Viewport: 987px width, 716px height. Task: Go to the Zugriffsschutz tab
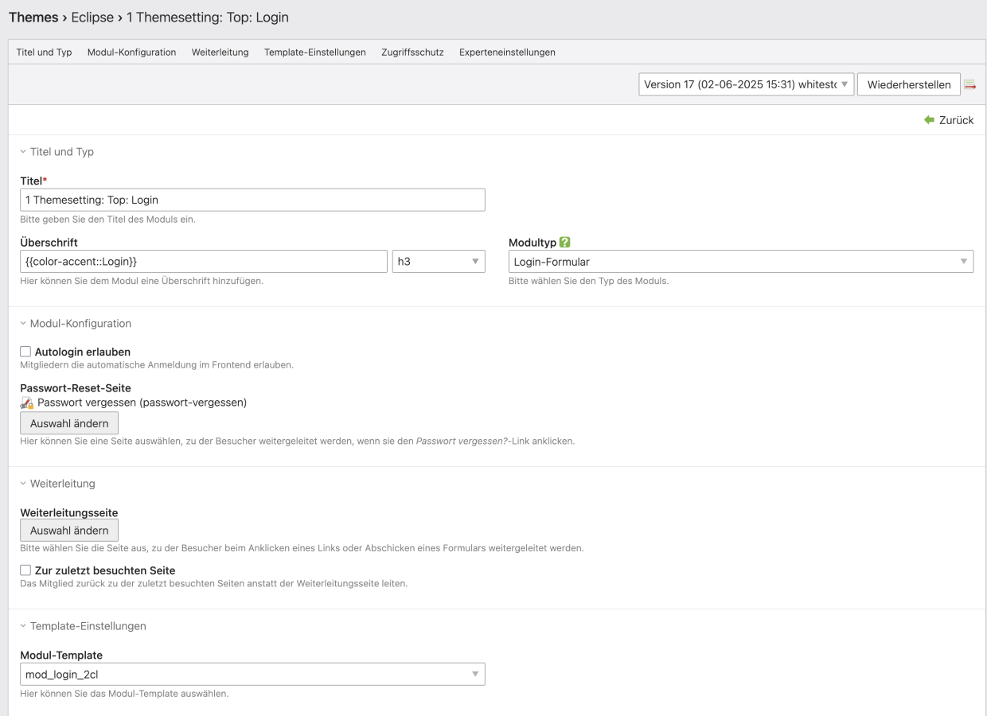412,53
